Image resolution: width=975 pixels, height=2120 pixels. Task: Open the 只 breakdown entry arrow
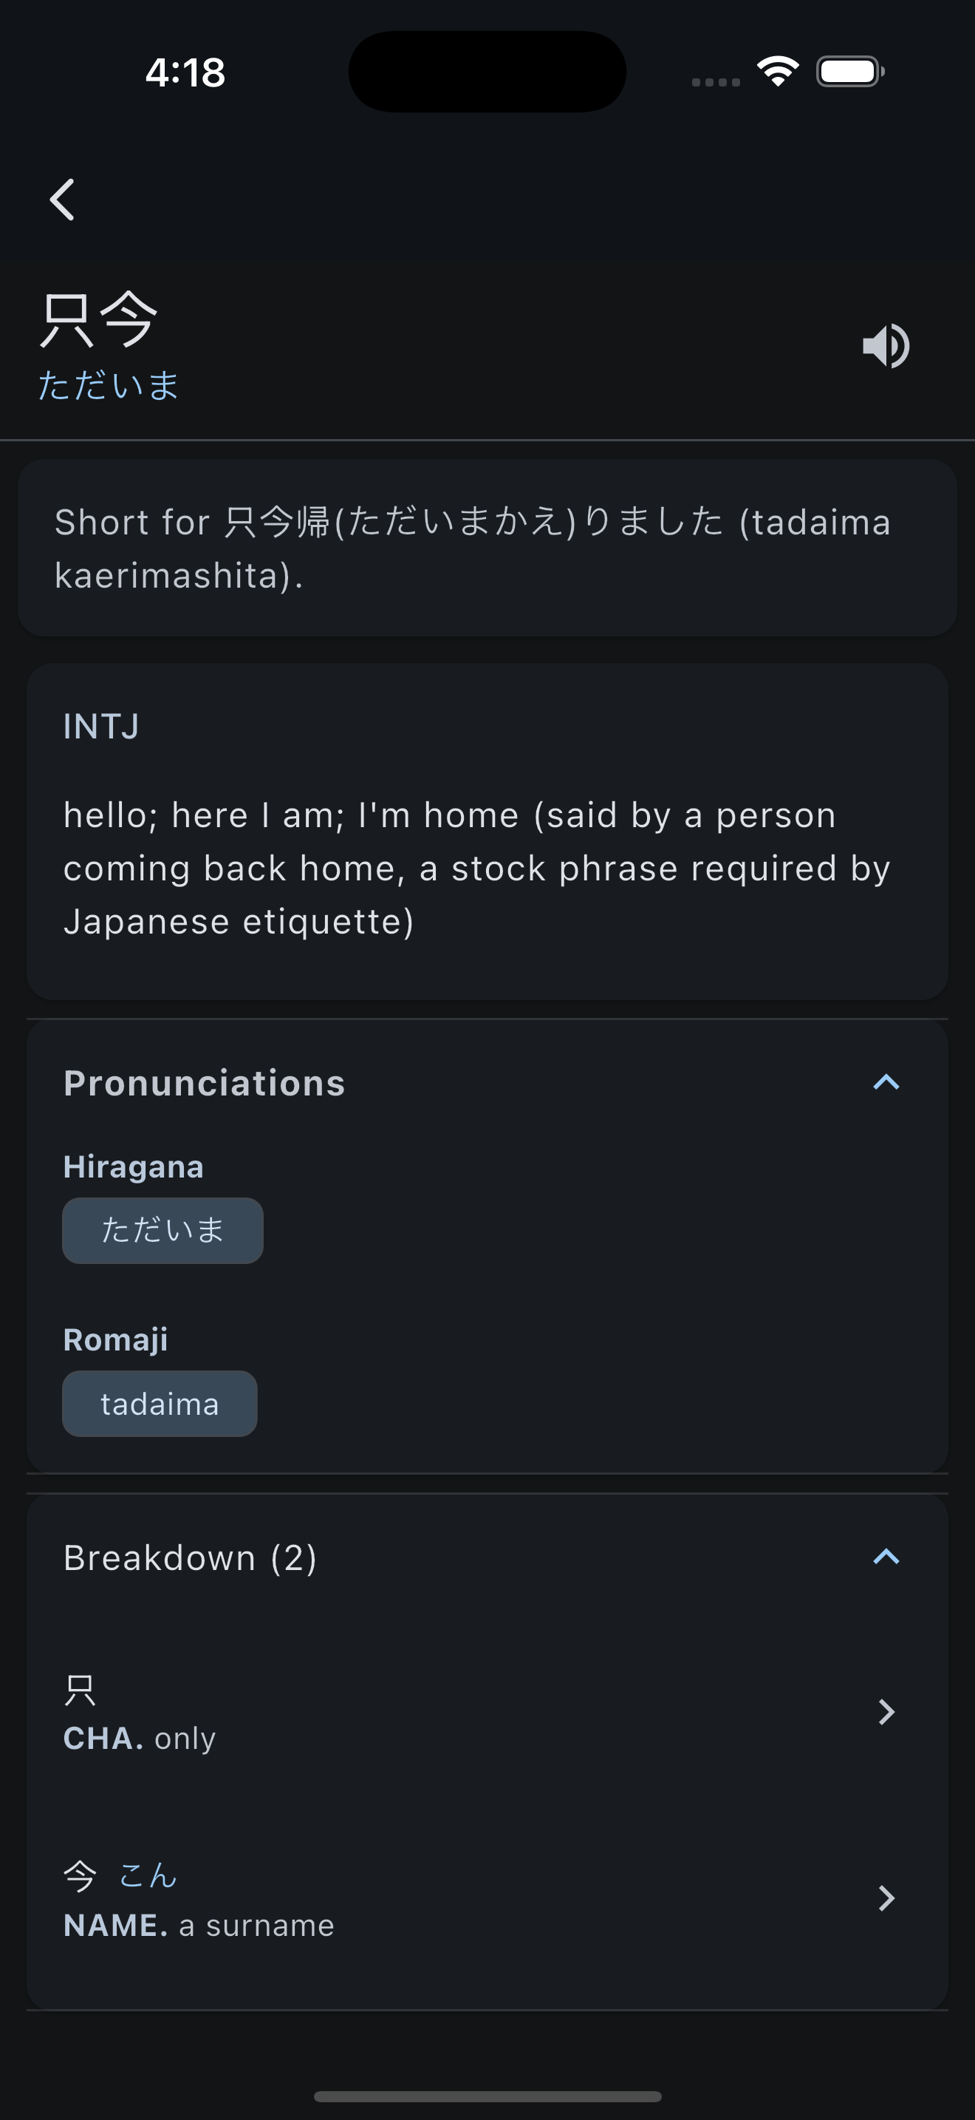[886, 1712]
